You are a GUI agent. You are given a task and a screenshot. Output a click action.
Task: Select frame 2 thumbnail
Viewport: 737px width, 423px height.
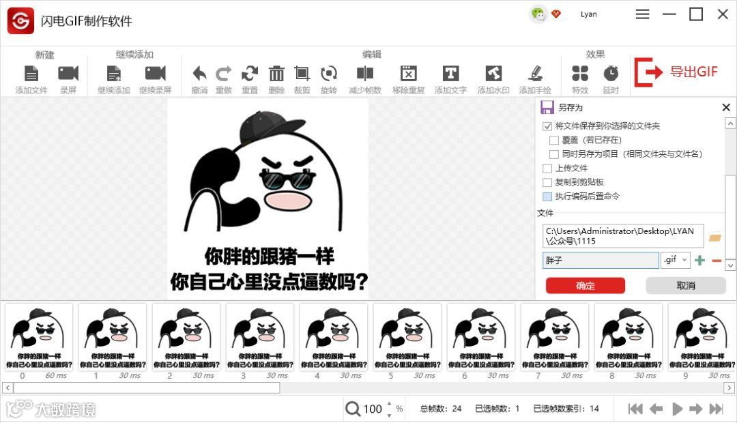click(186, 336)
